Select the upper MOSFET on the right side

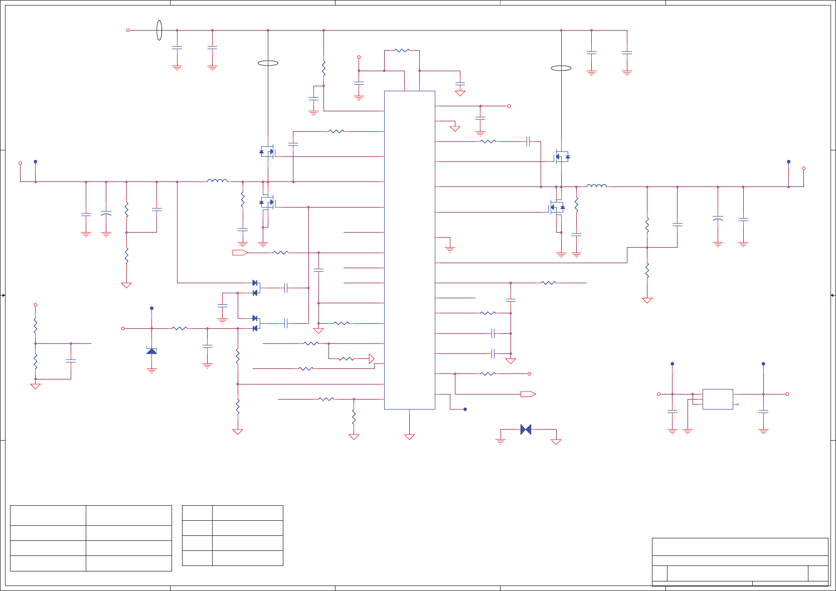562,156
